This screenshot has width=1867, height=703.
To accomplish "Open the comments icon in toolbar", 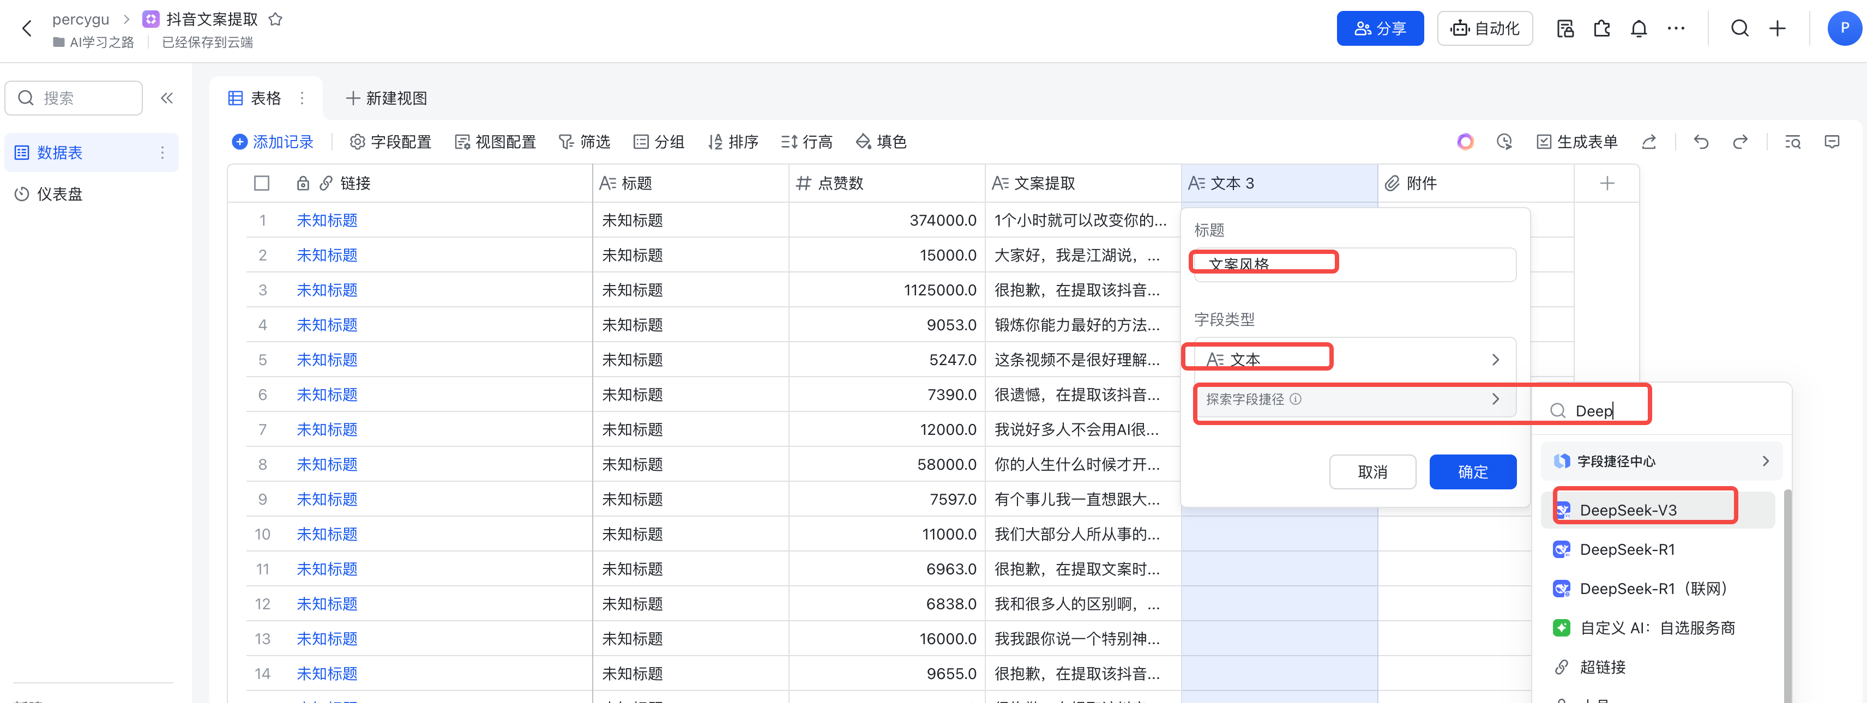I will [x=1832, y=142].
